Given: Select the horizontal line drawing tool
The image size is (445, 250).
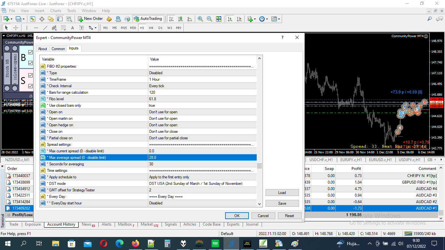Looking at the screenshot, I should (36, 28).
